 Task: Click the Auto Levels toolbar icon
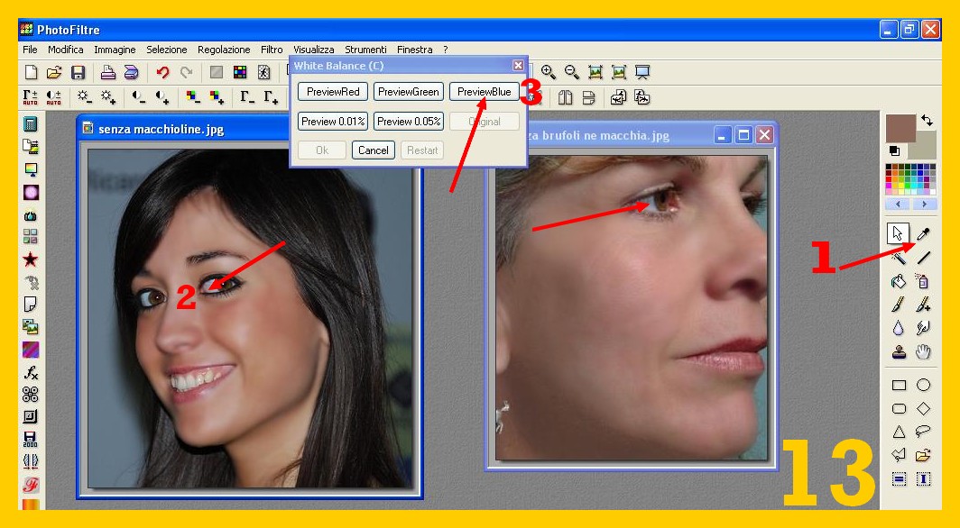[x=31, y=97]
